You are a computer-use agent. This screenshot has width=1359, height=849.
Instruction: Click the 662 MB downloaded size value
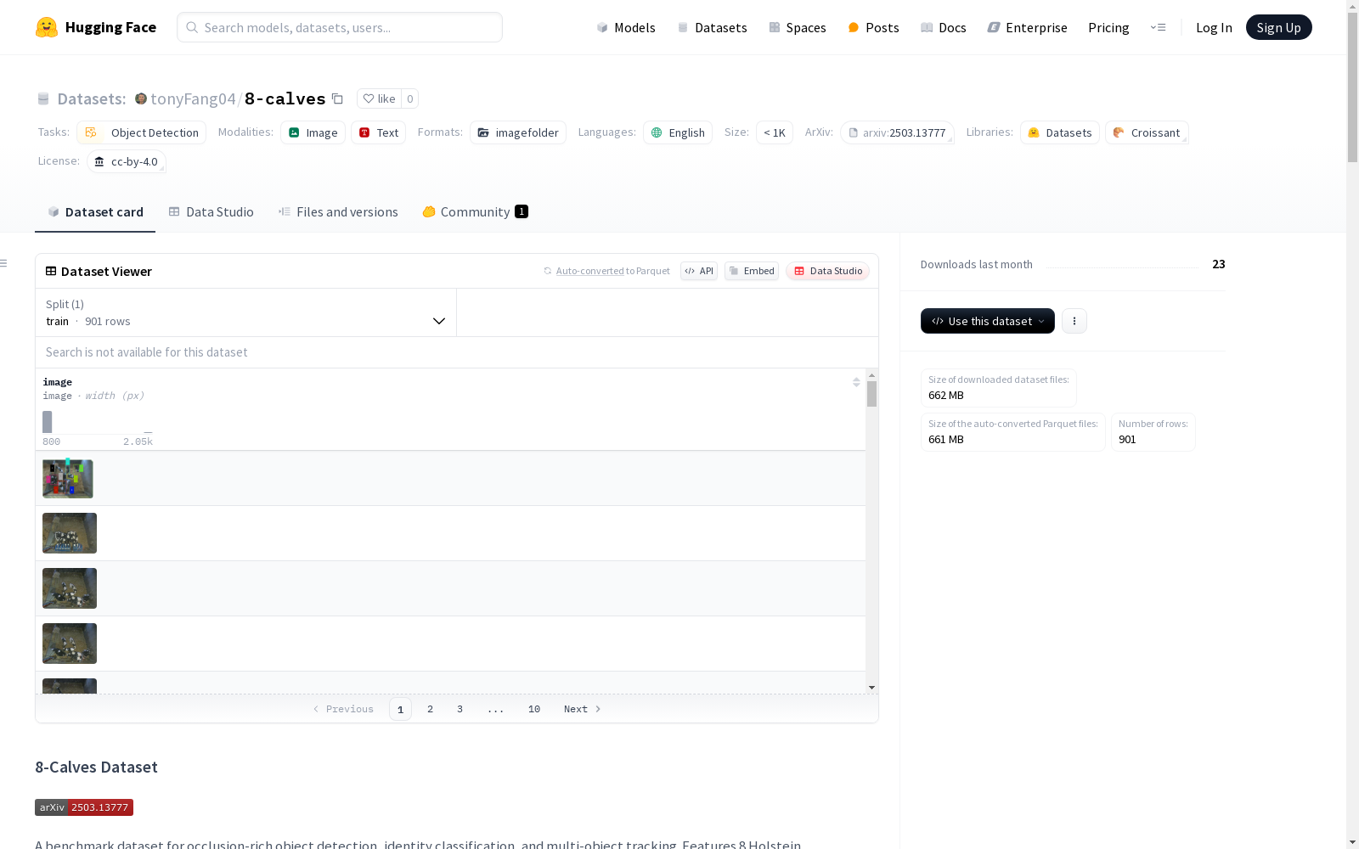946,395
